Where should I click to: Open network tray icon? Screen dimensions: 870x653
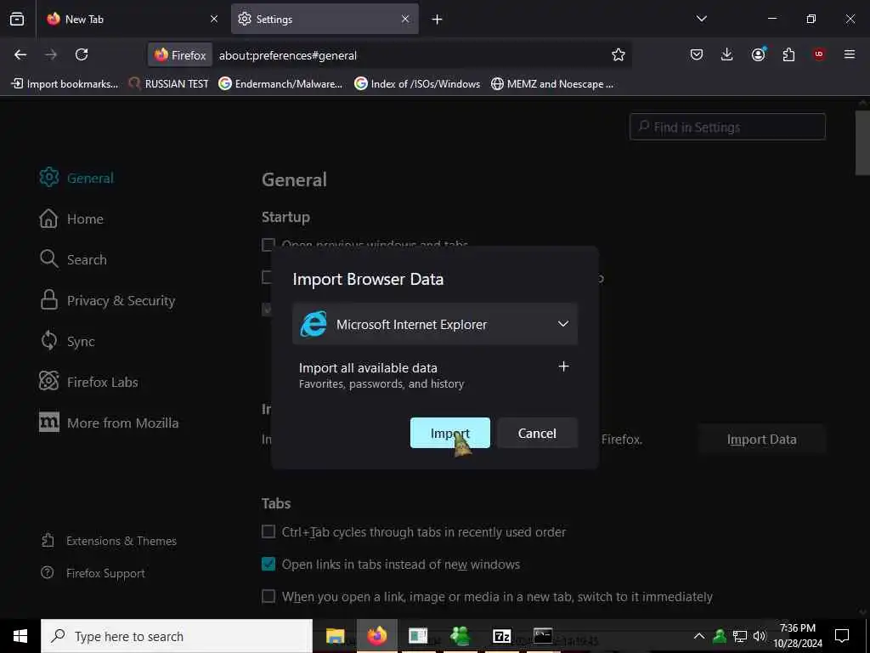pos(740,636)
